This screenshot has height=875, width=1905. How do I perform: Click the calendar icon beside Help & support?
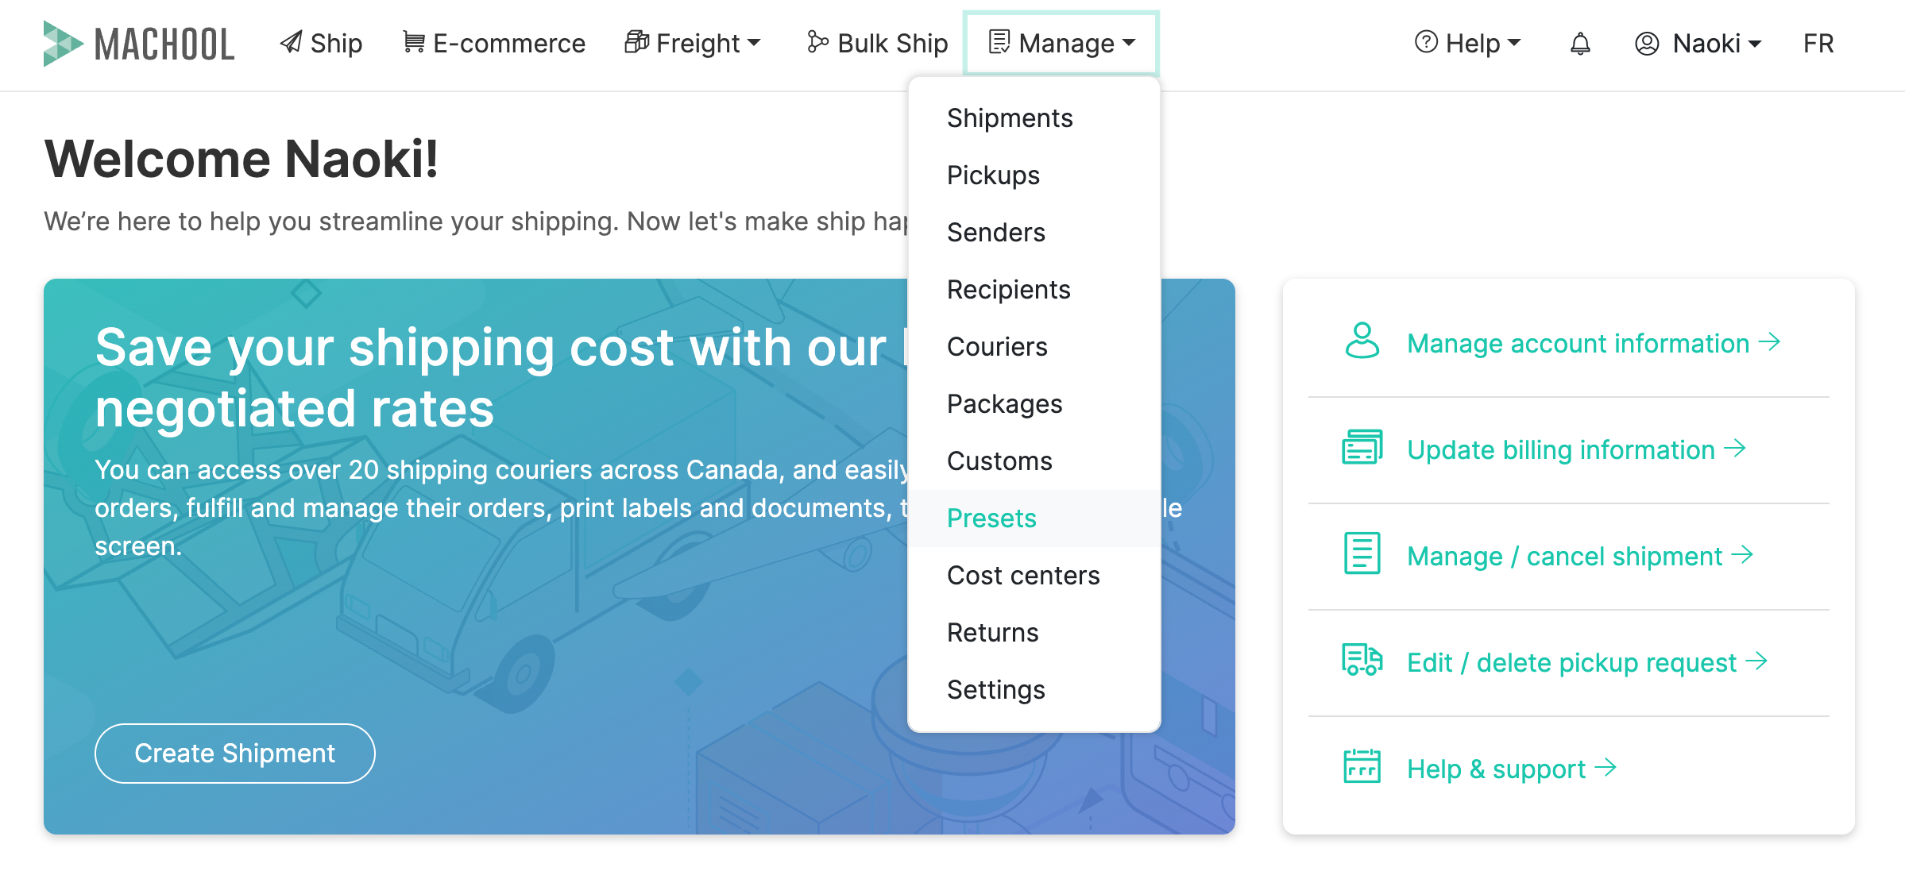click(x=1362, y=766)
